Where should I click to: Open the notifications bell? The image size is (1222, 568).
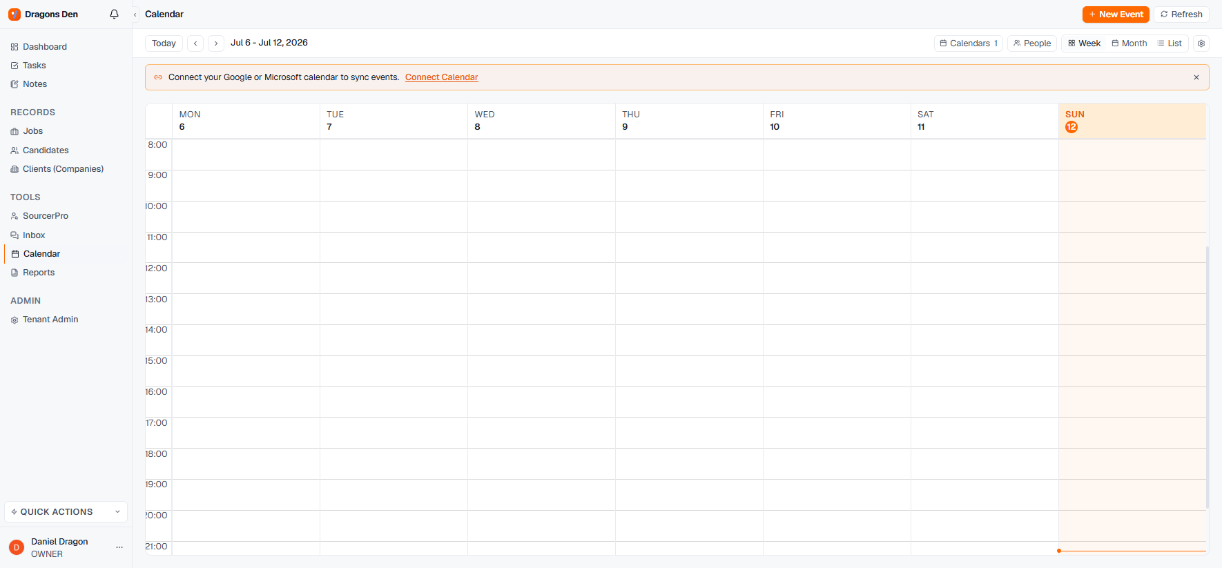click(115, 14)
